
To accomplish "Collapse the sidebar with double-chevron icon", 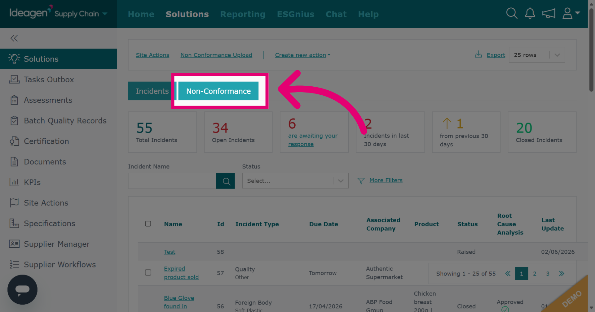I will [14, 38].
